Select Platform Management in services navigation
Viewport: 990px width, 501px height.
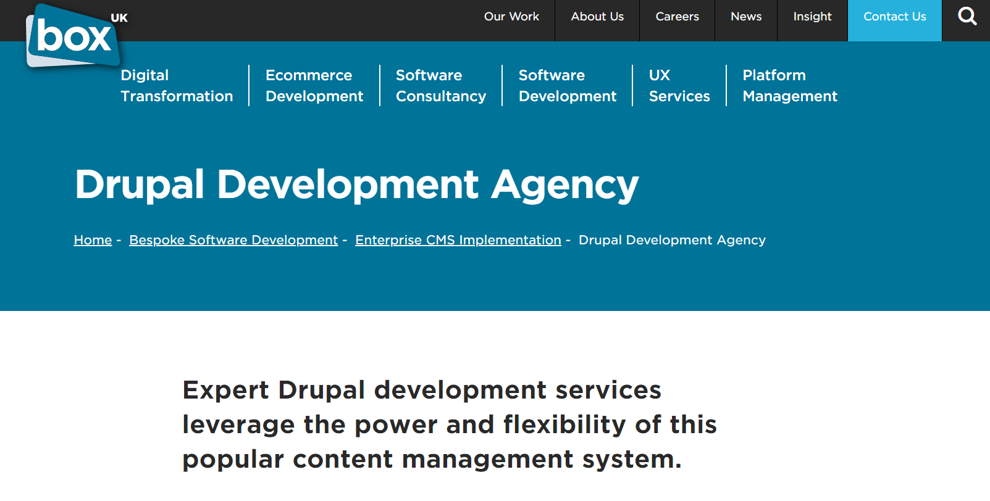(x=789, y=86)
